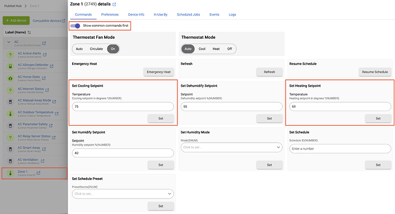Switch to the In Use By tab
Image resolution: width=395 pixels, height=214 pixels.
point(160,15)
